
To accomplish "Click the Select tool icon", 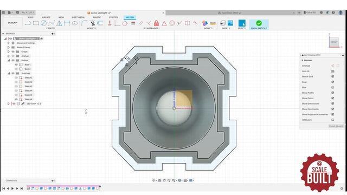I will 242,23.
